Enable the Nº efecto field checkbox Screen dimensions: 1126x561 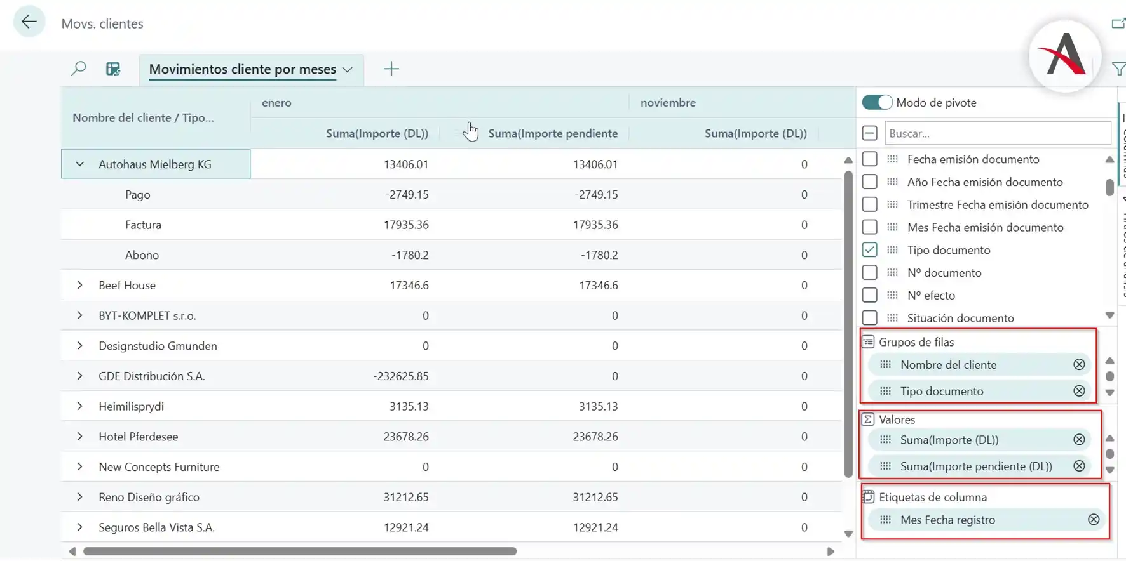click(869, 295)
